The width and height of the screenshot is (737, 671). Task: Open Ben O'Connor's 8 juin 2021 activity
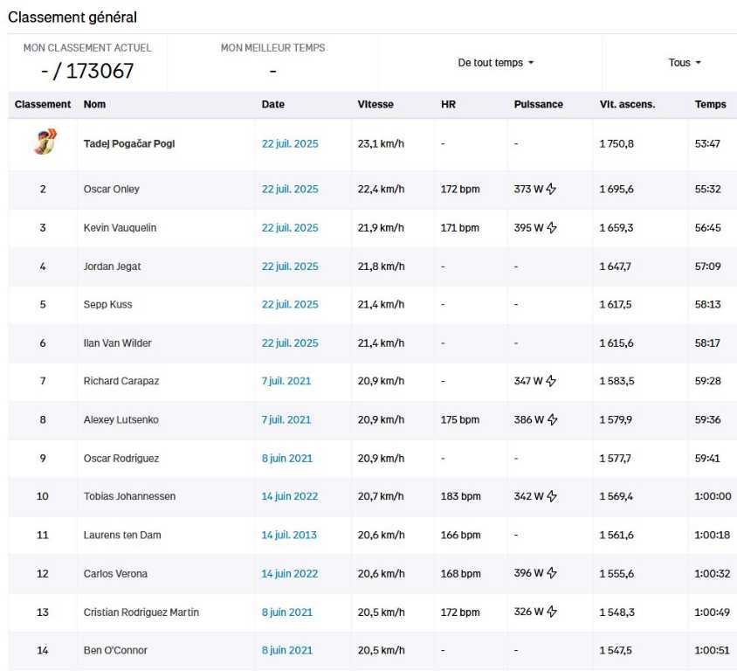click(x=286, y=650)
